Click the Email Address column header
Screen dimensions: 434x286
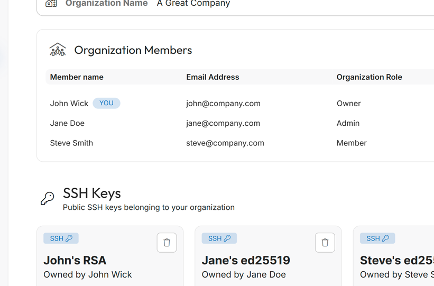[213, 77]
